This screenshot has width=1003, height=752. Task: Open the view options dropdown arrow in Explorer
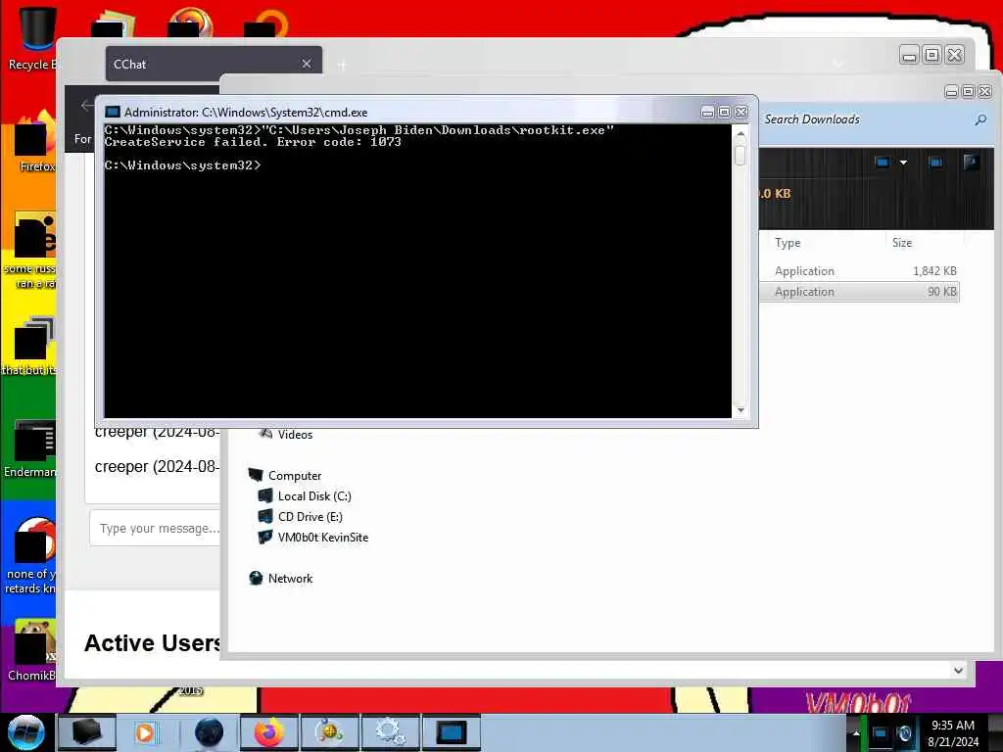pos(903,163)
